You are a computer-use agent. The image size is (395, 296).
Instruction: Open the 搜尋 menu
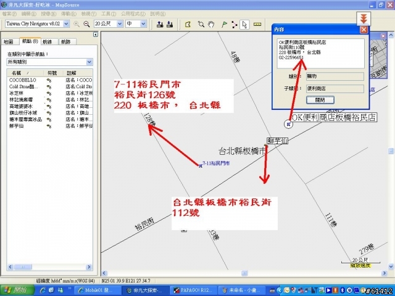(49, 14)
